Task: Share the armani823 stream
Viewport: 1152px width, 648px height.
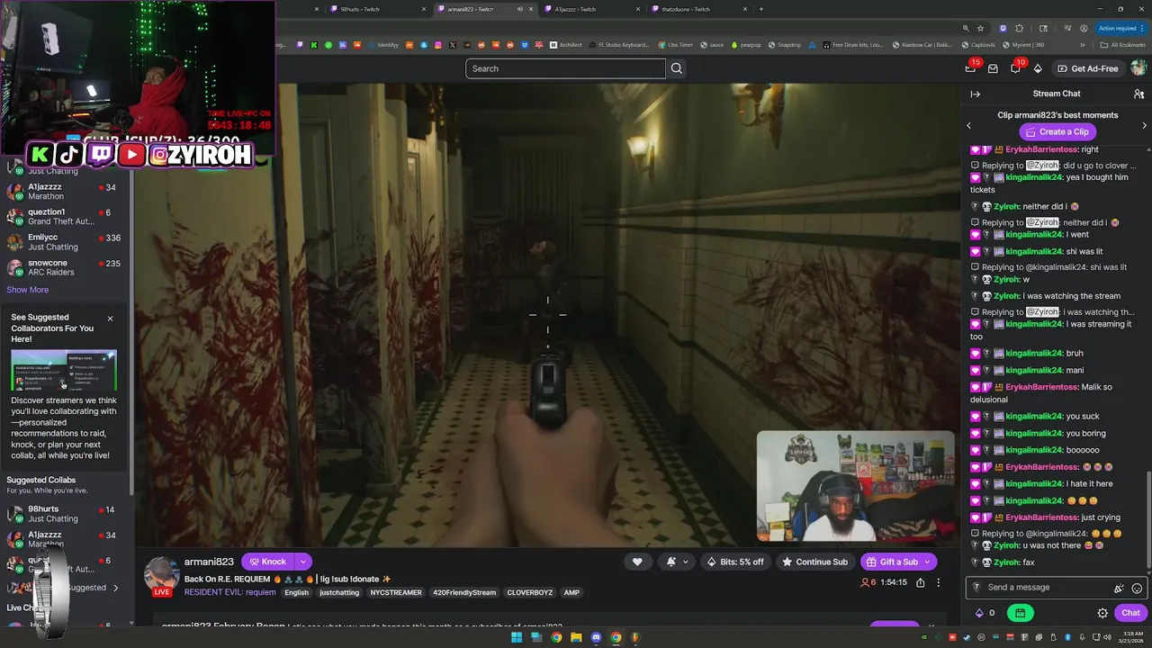Action: 920,582
